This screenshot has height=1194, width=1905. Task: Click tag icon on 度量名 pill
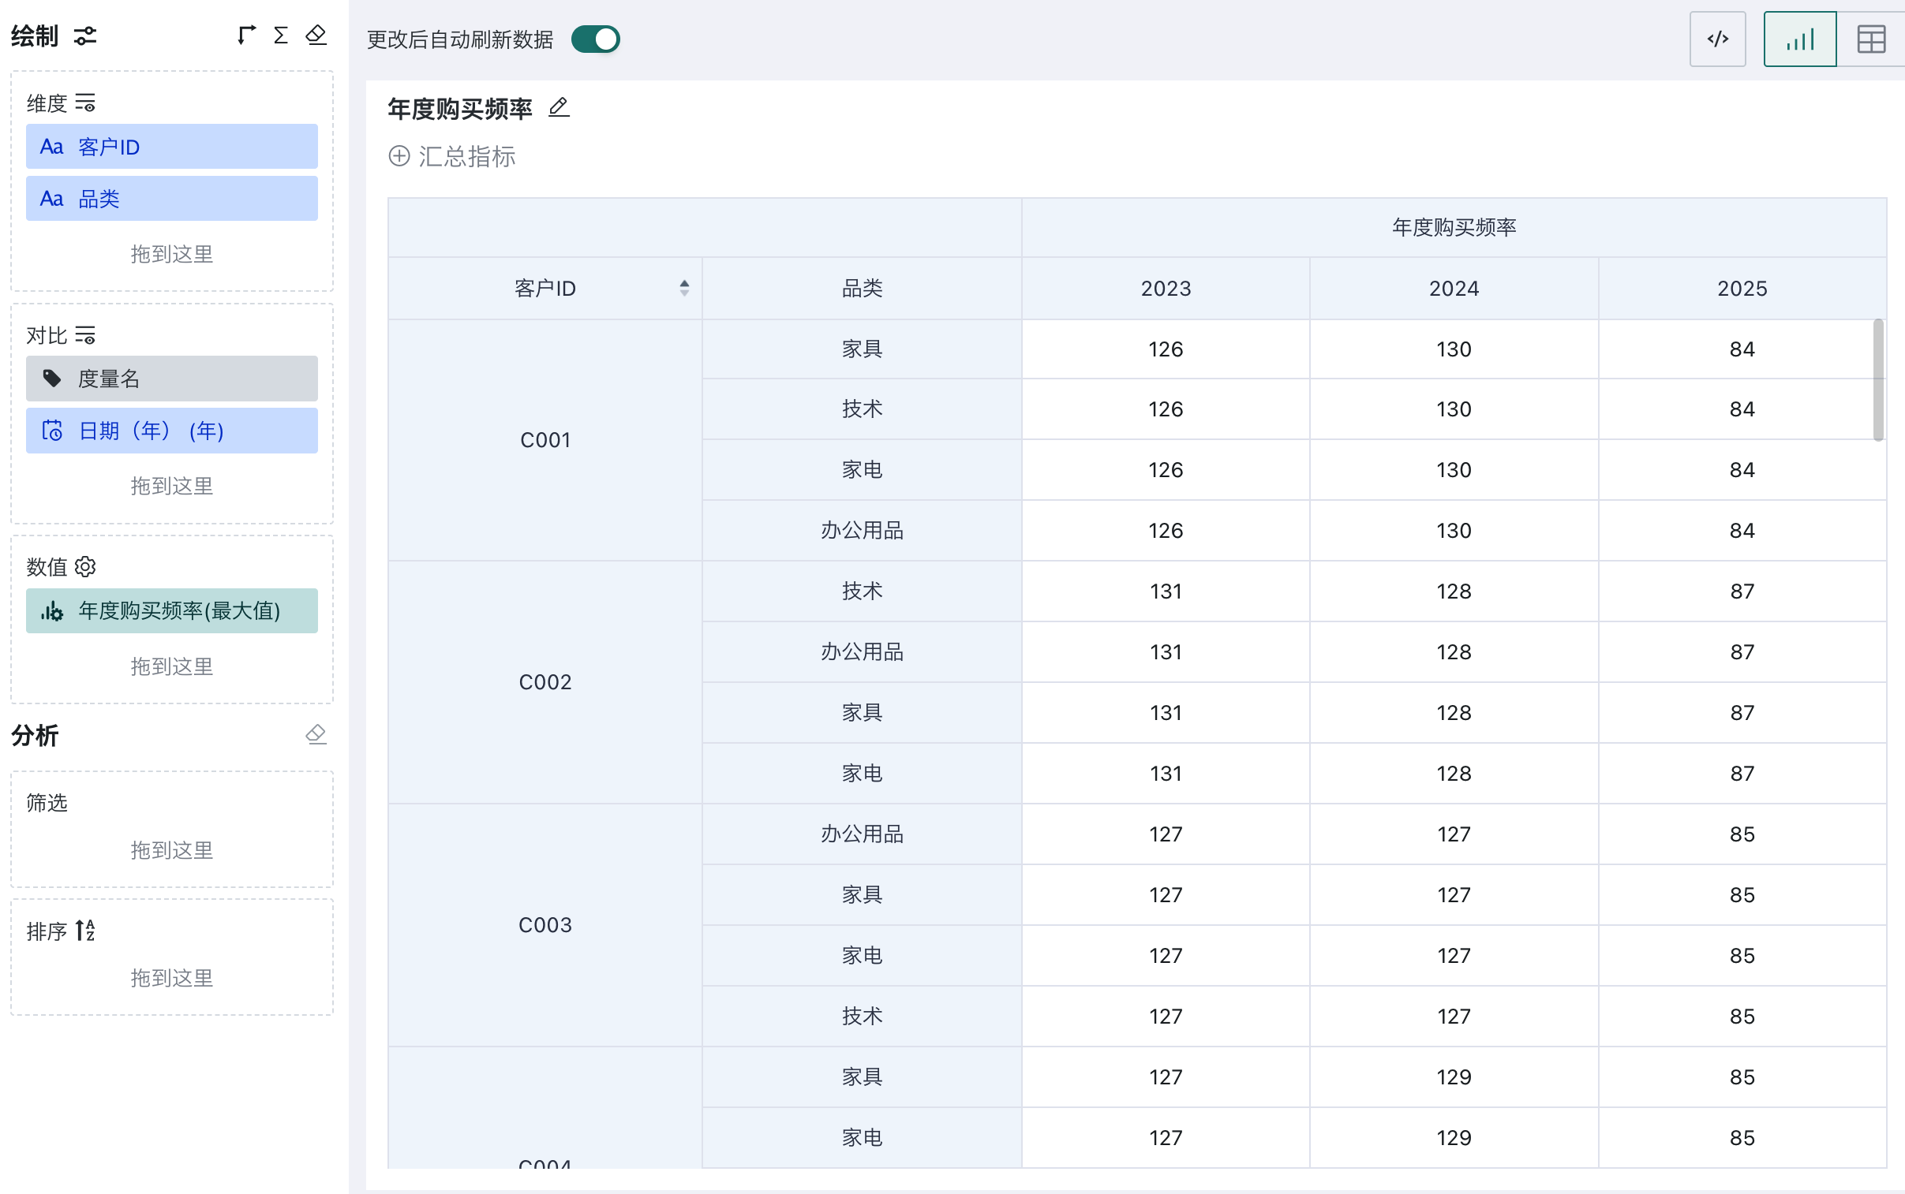[x=52, y=379]
